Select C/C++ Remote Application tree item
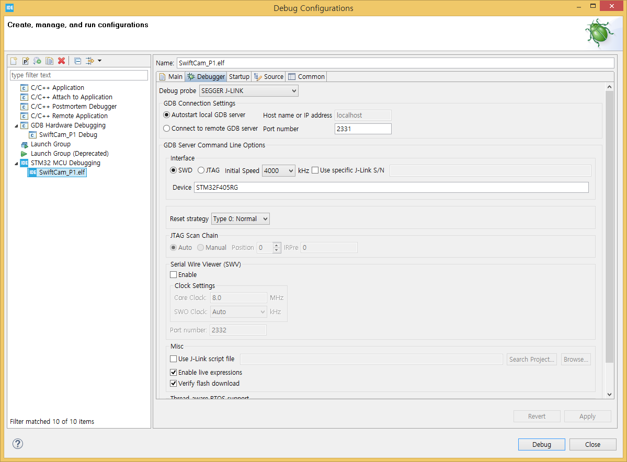 [69, 116]
